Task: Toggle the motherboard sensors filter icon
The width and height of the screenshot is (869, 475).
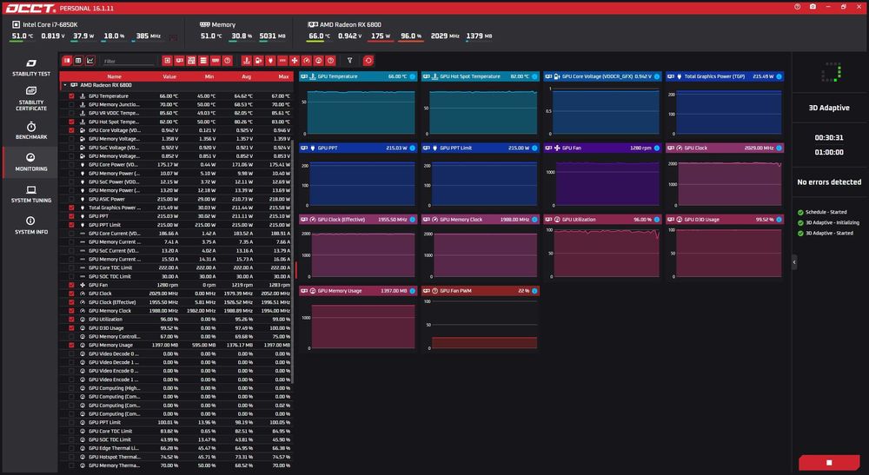Action: click(191, 60)
